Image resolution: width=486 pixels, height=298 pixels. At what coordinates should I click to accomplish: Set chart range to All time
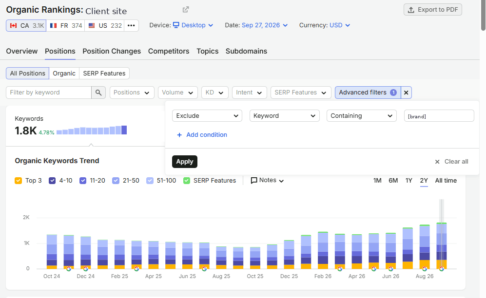(x=446, y=181)
